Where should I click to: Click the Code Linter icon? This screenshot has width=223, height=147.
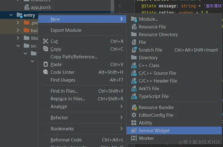pos(46,72)
